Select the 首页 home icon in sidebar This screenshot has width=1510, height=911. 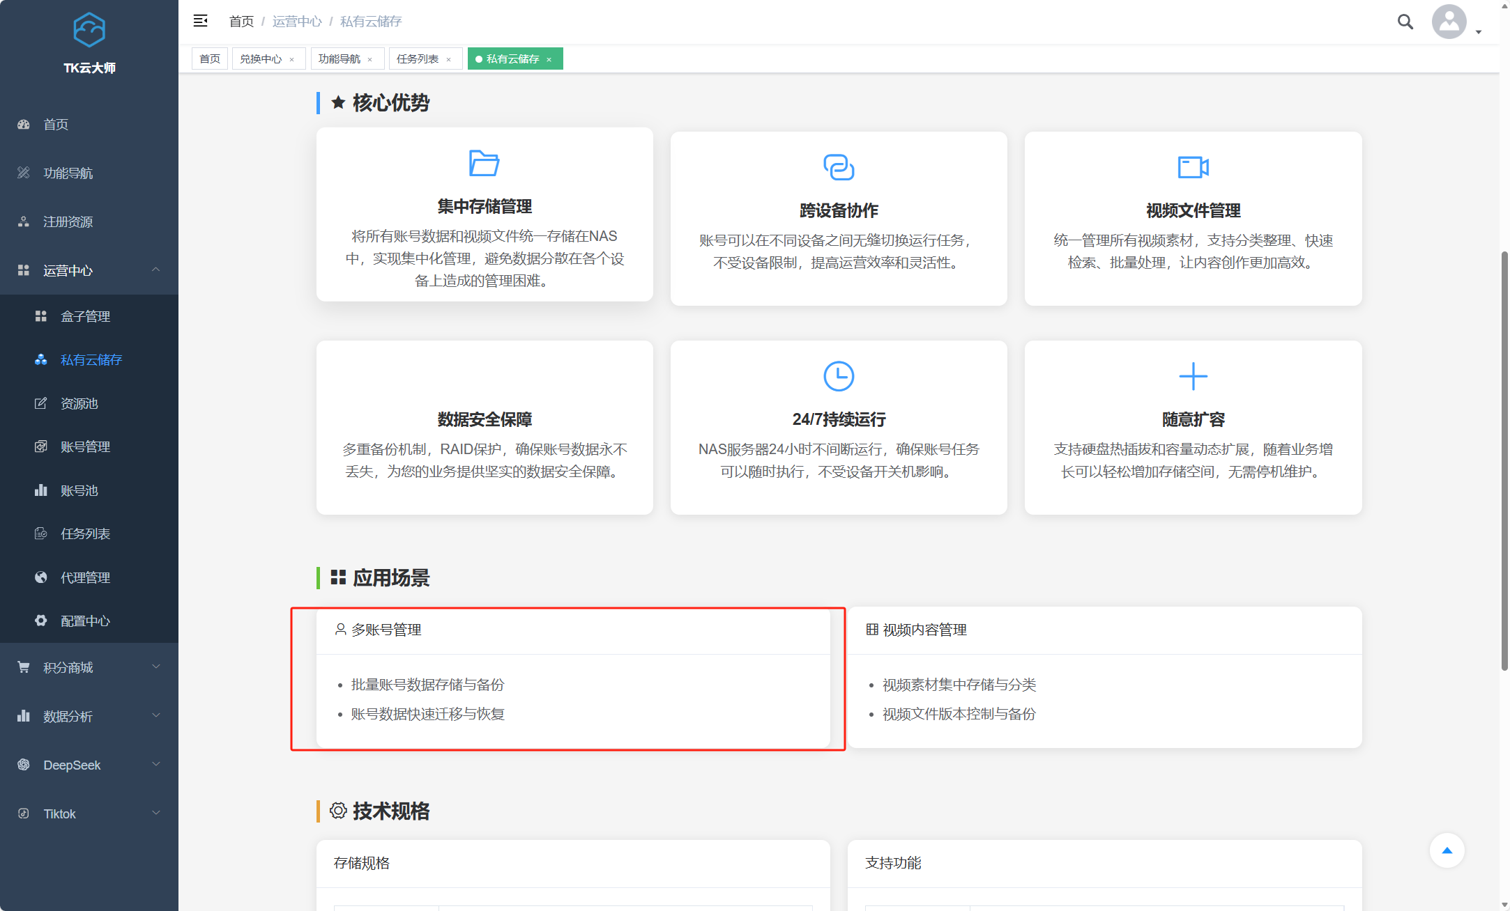click(x=24, y=124)
